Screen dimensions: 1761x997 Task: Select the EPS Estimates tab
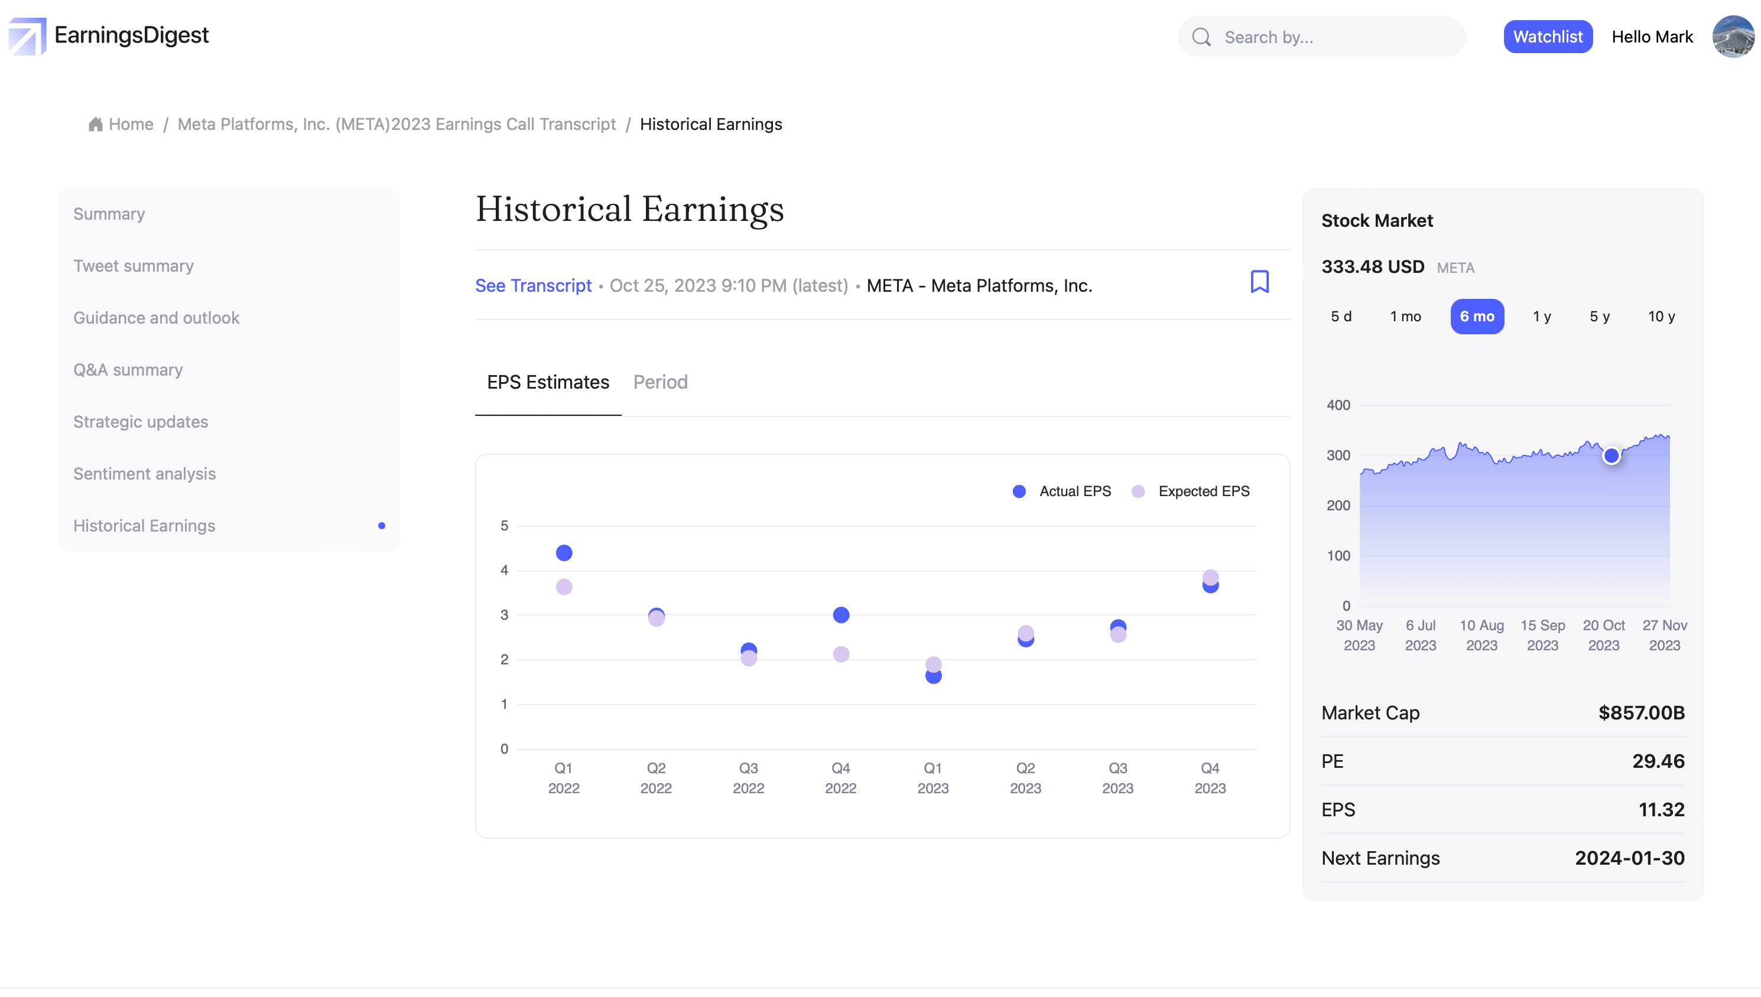coord(547,382)
